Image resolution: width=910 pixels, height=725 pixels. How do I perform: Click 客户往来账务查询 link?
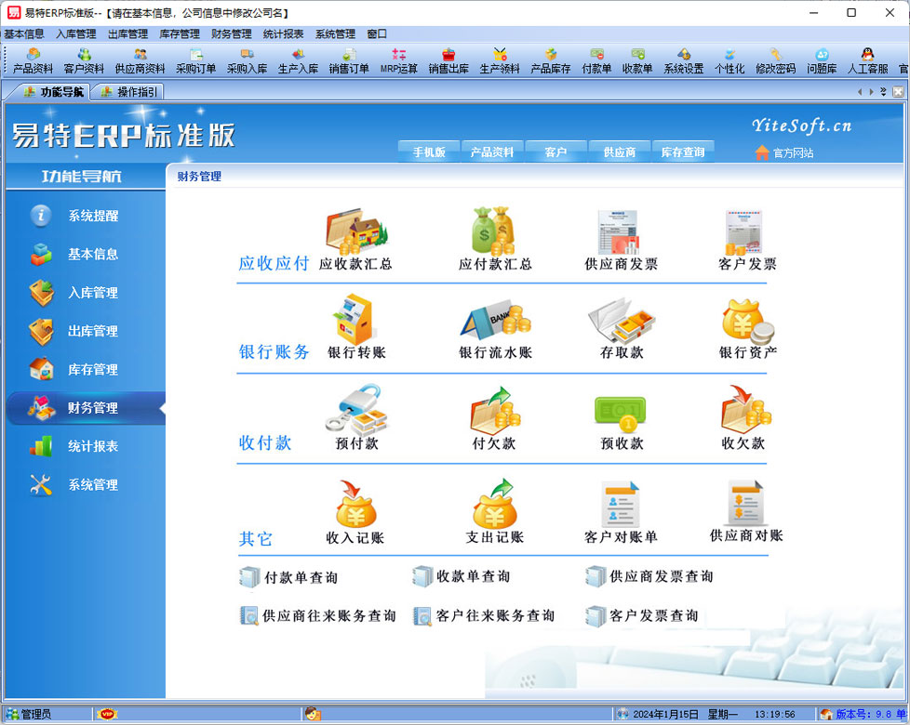pyautogui.click(x=495, y=615)
